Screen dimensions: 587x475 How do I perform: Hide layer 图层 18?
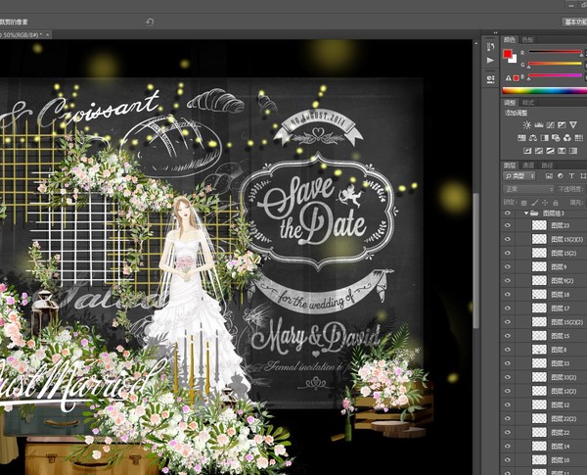508,294
